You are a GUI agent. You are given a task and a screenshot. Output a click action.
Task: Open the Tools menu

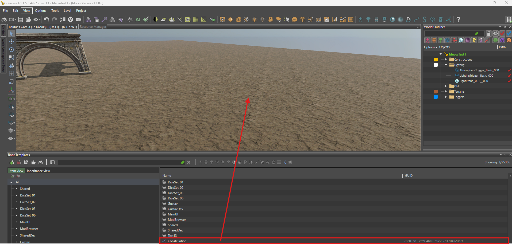[55, 11]
